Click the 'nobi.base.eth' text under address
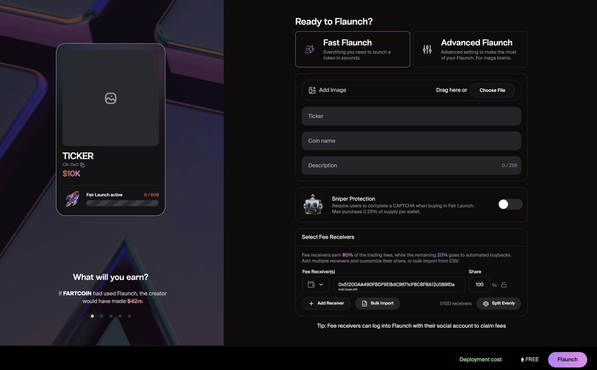Viewport: 597px width, 370px height. (348, 289)
